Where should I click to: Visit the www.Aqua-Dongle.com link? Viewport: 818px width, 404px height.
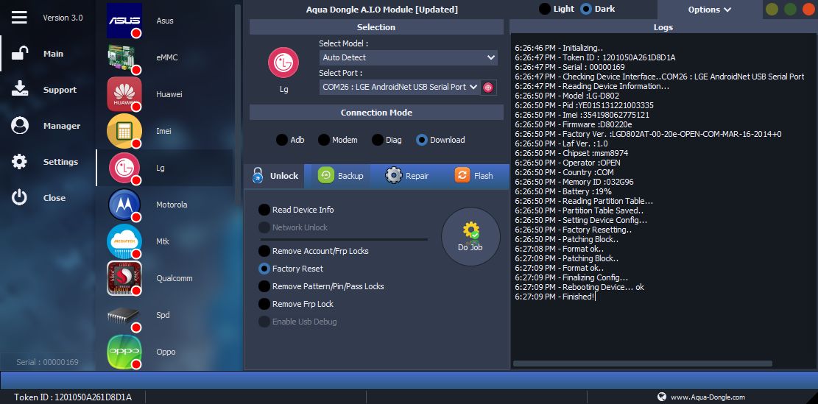(707, 397)
